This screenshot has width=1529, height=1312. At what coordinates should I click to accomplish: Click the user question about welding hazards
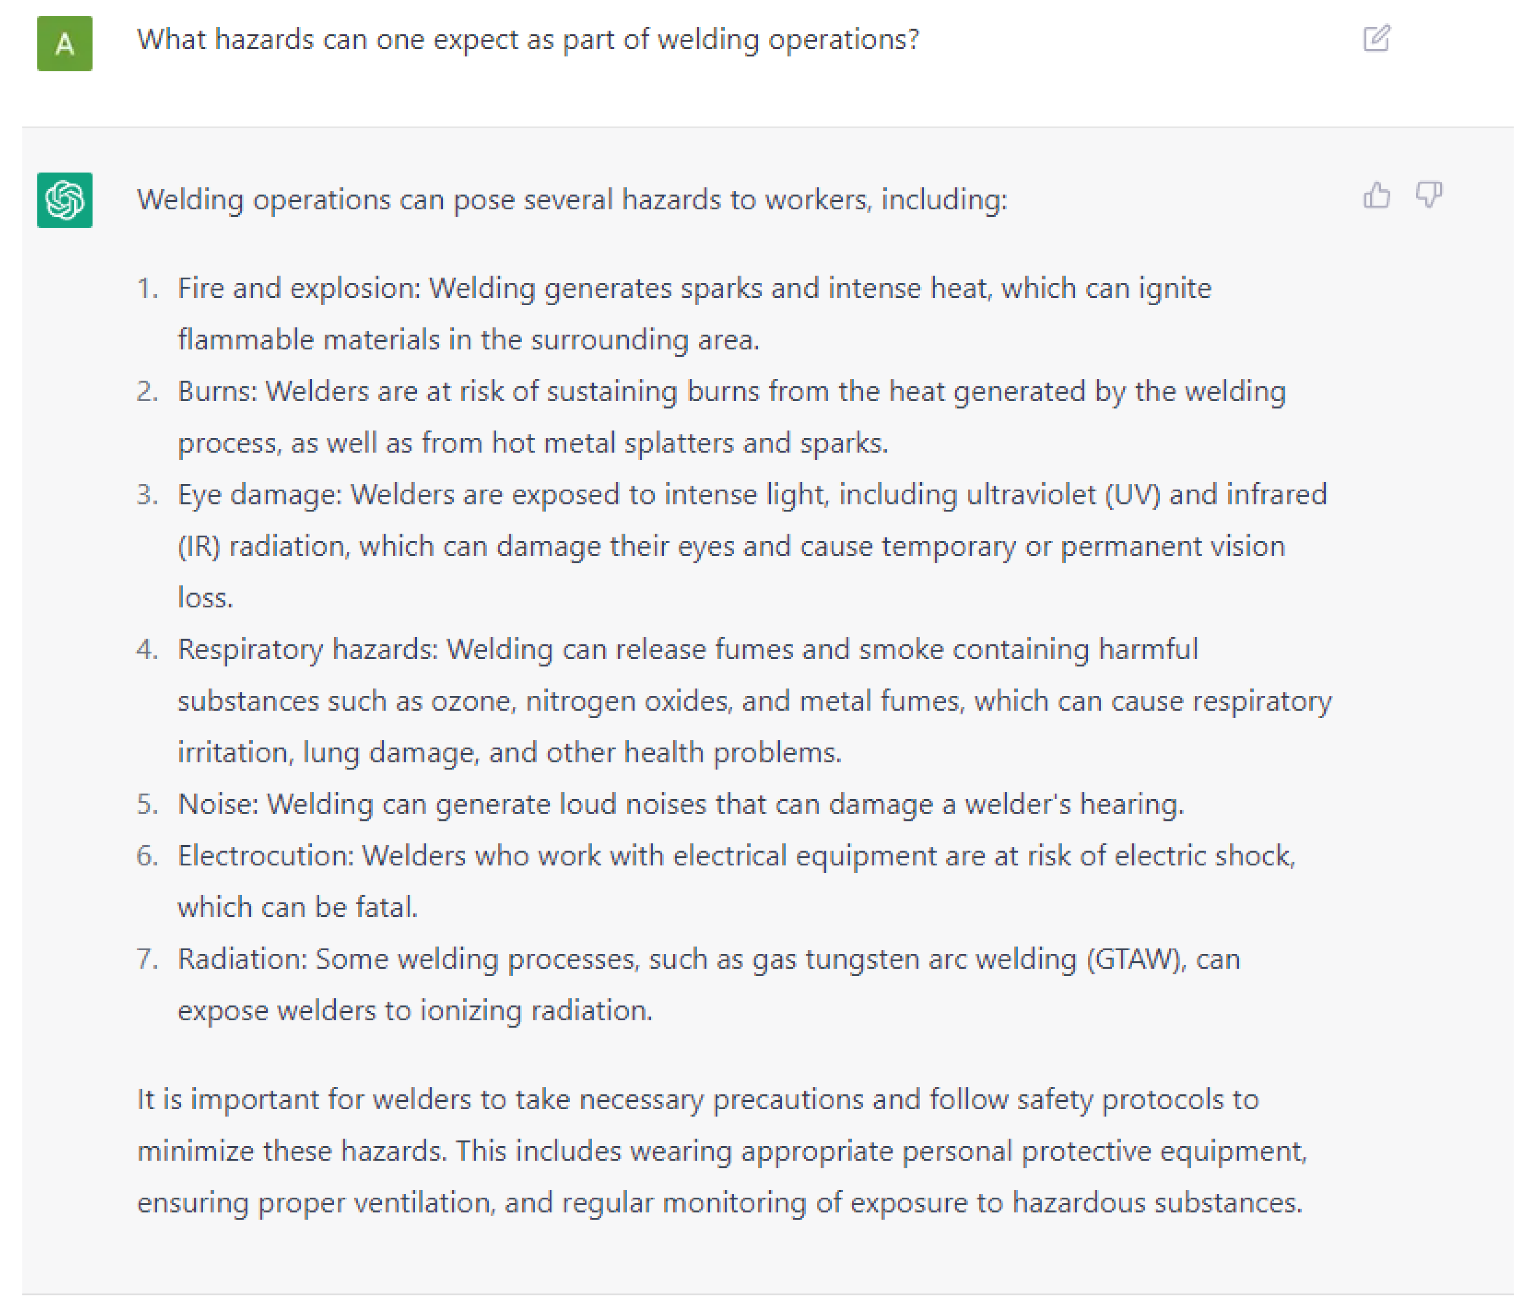[528, 40]
